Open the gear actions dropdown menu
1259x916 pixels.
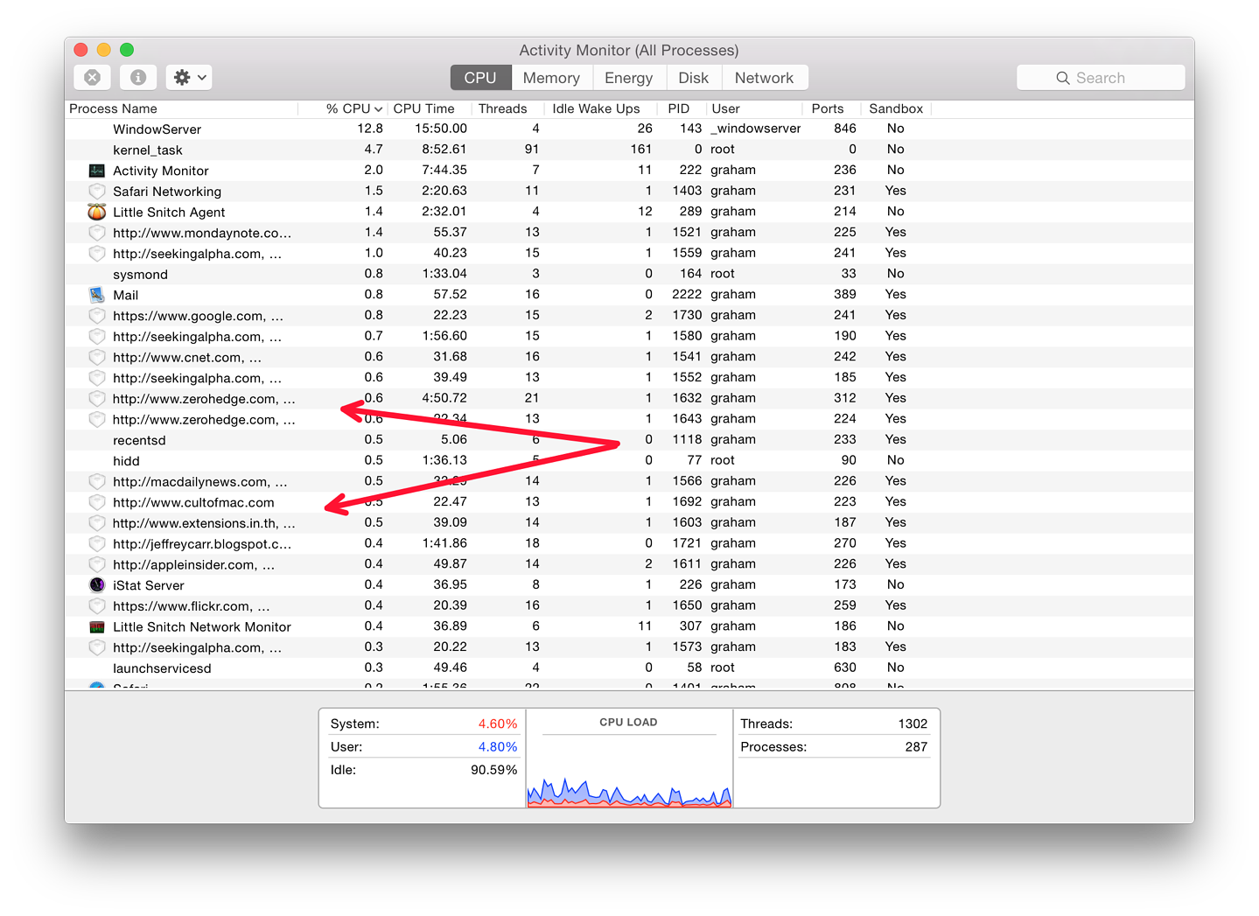pos(189,77)
